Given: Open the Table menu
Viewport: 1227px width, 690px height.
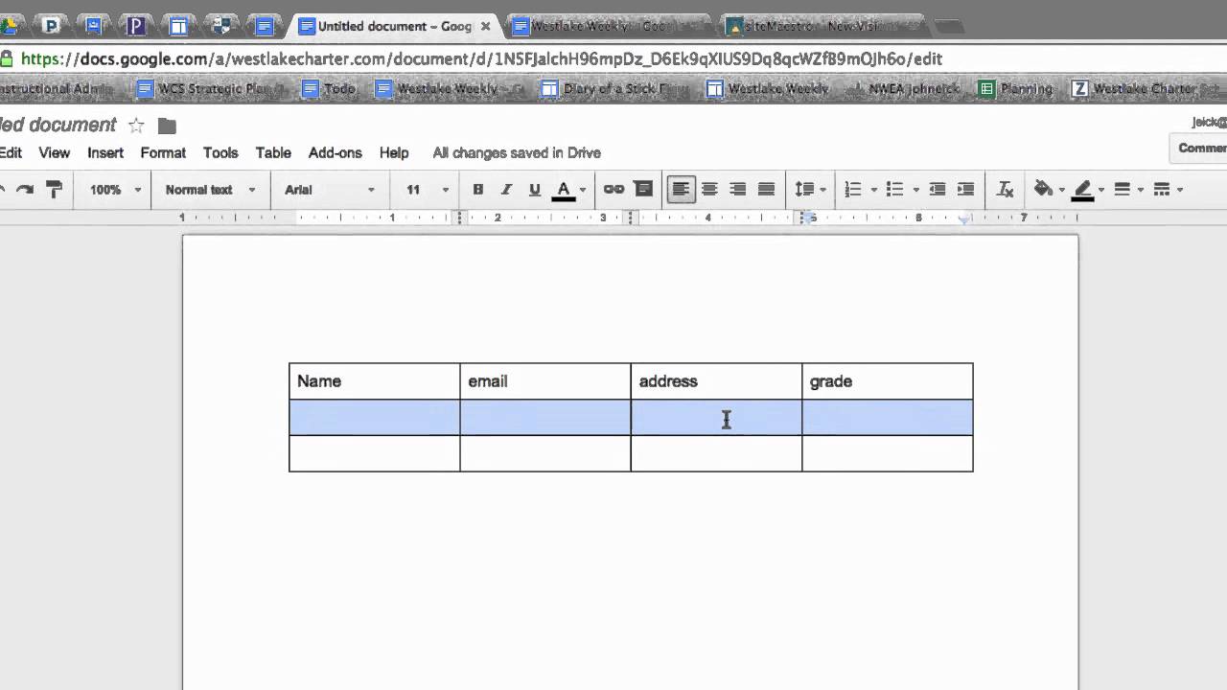Looking at the screenshot, I should [x=273, y=152].
